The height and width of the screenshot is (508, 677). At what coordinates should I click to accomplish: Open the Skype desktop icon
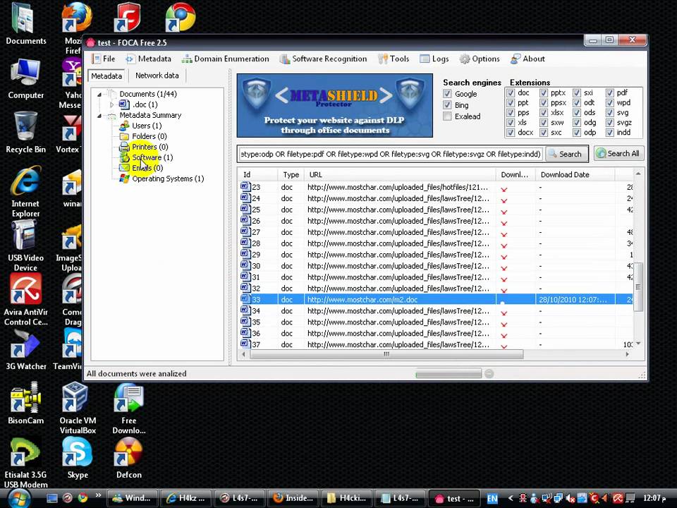pyautogui.click(x=78, y=458)
